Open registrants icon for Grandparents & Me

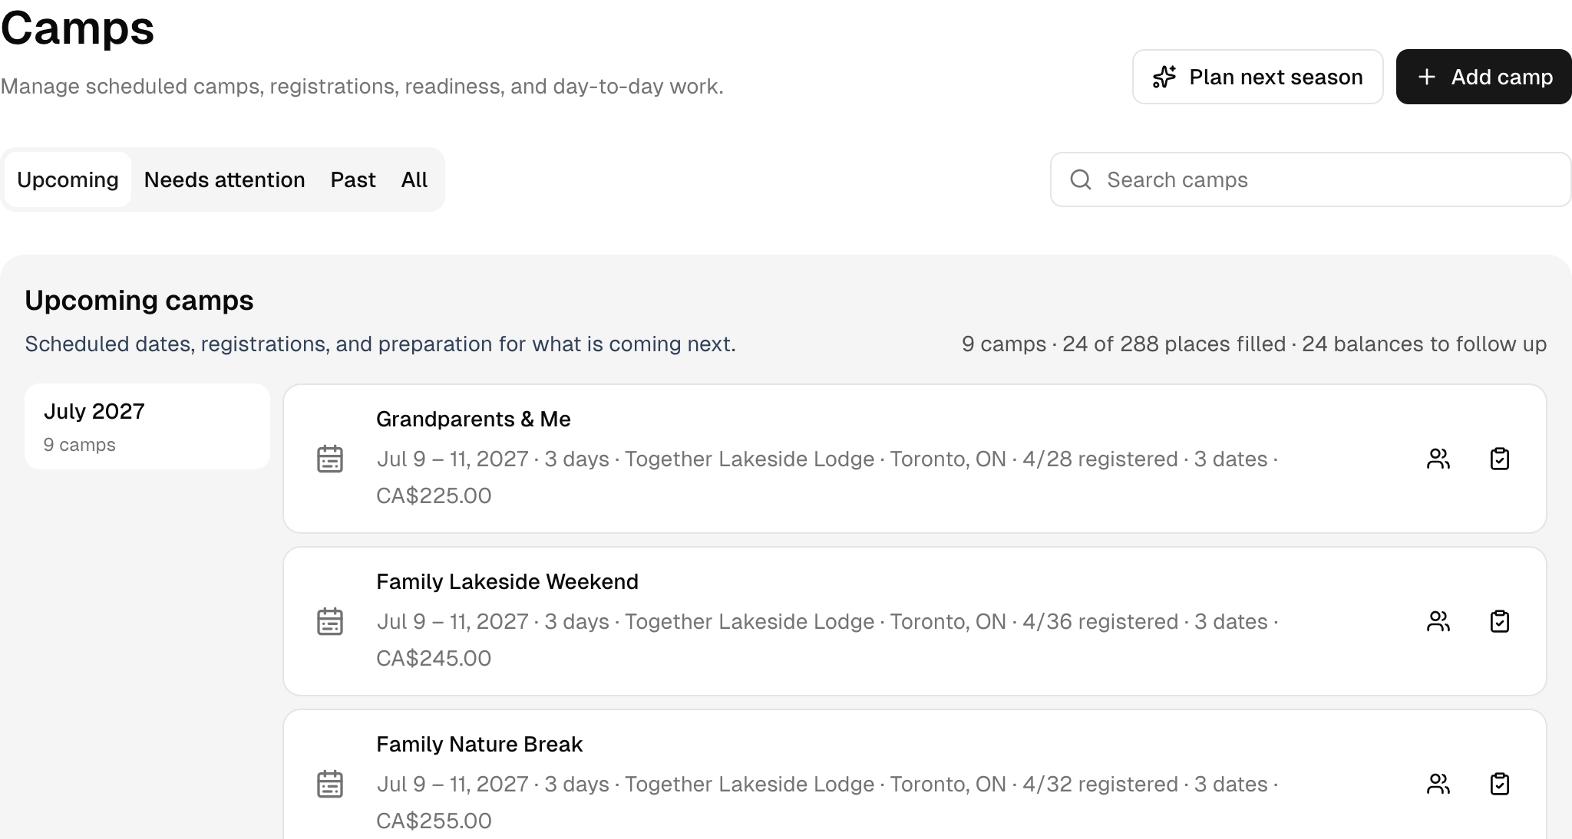click(x=1438, y=459)
